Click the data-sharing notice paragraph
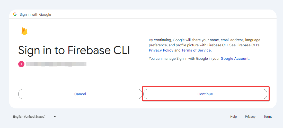 coord(205,45)
